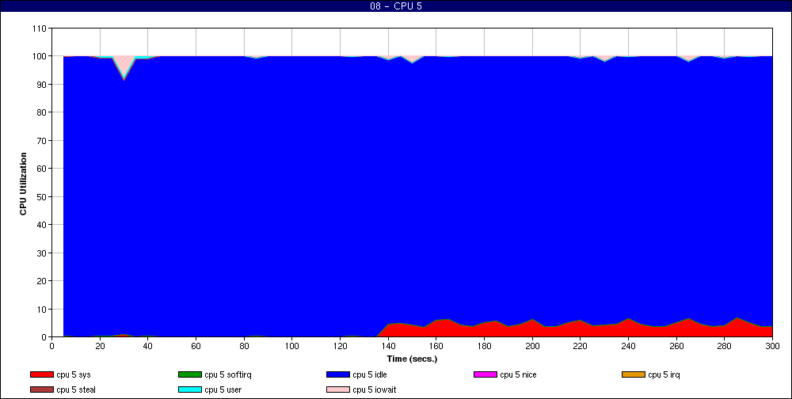Select the "cpu 5 nice" legend label

518,374
